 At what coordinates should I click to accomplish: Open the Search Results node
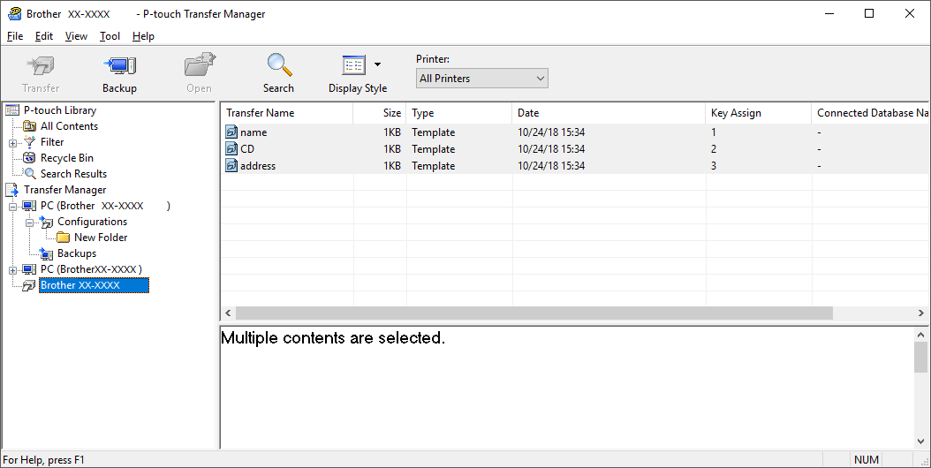pyautogui.click(x=73, y=174)
